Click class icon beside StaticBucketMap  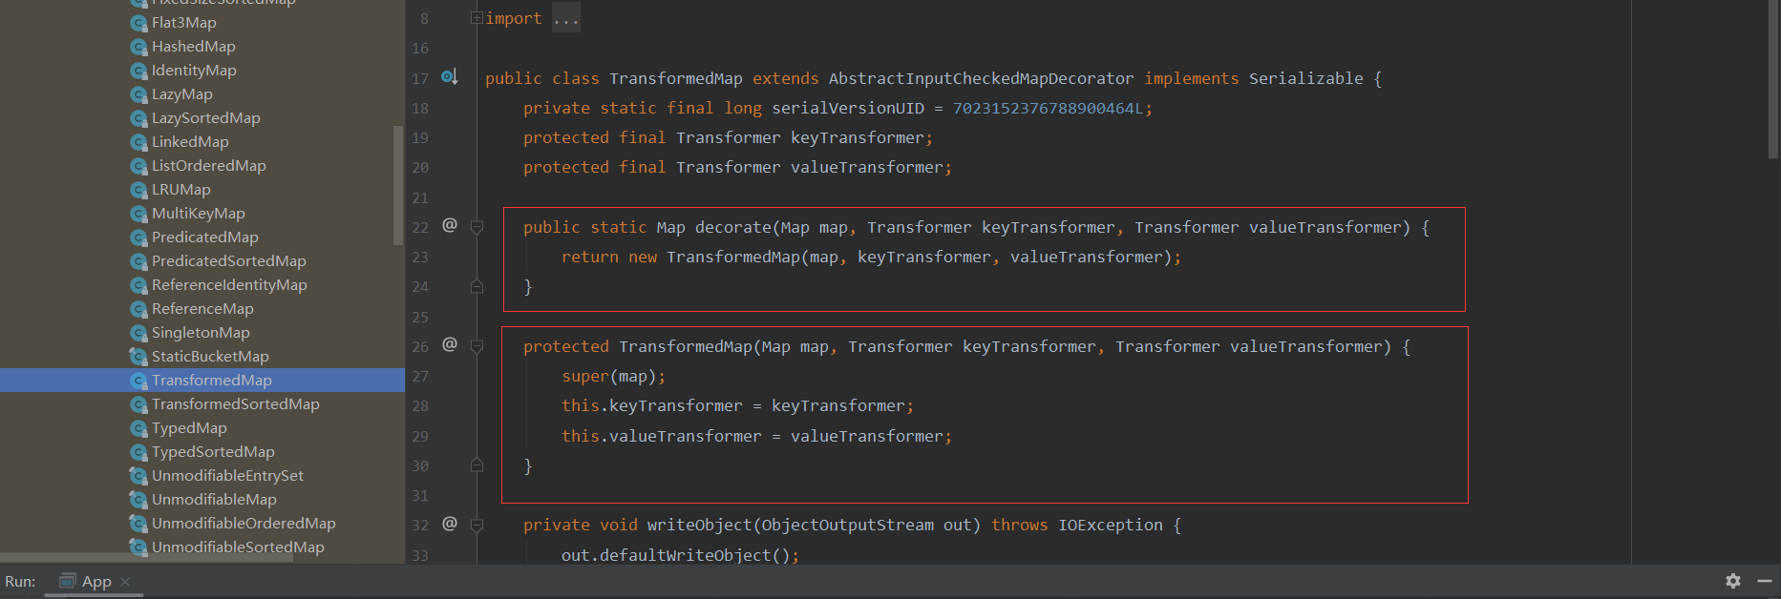point(138,357)
